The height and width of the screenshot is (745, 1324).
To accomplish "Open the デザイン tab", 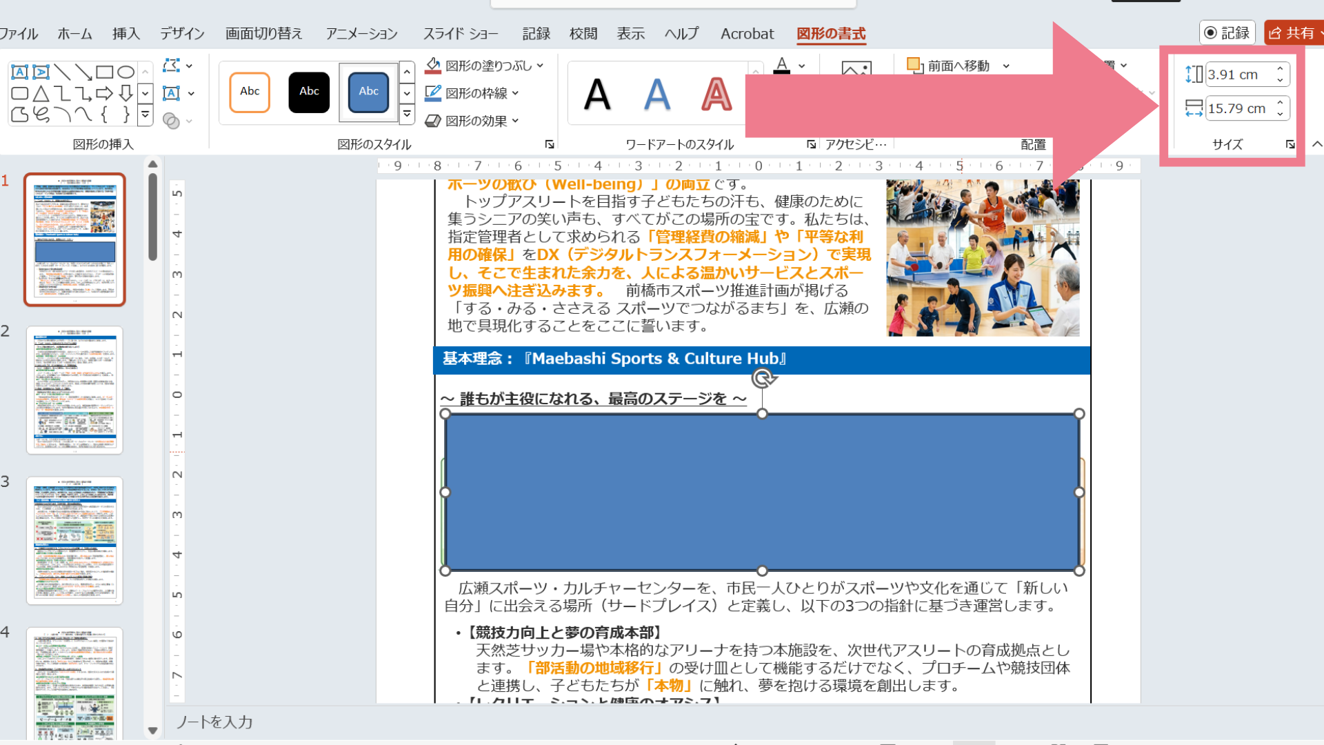I will tap(182, 33).
